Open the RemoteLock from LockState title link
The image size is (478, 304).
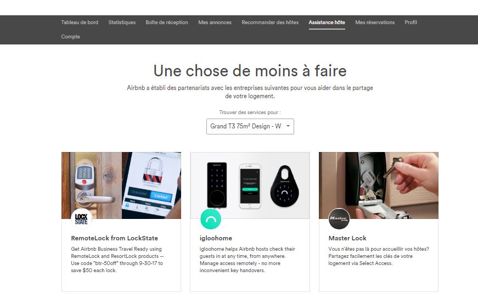click(x=114, y=238)
